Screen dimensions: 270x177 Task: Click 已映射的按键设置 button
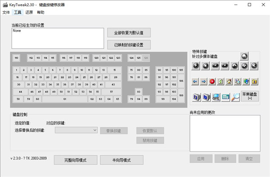pyautogui.click(x=129, y=45)
